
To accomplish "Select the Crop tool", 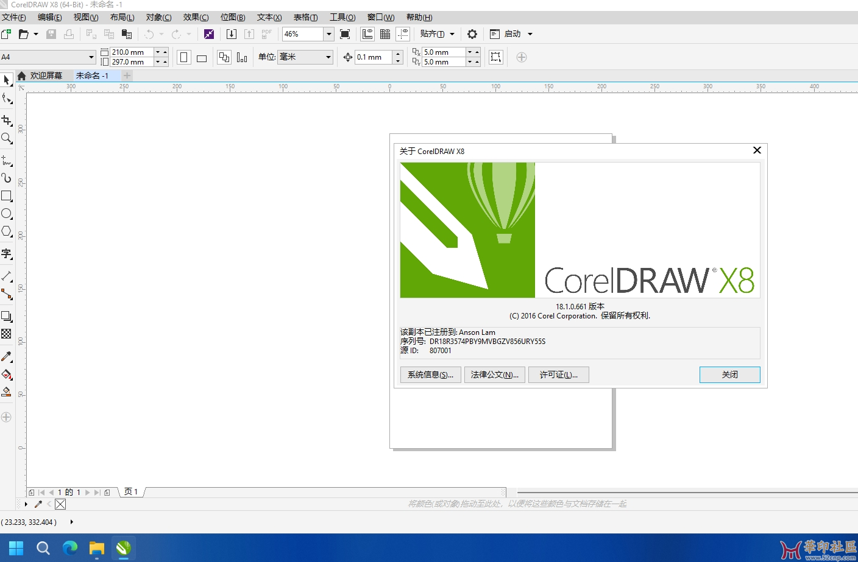I will (x=7, y=120).
